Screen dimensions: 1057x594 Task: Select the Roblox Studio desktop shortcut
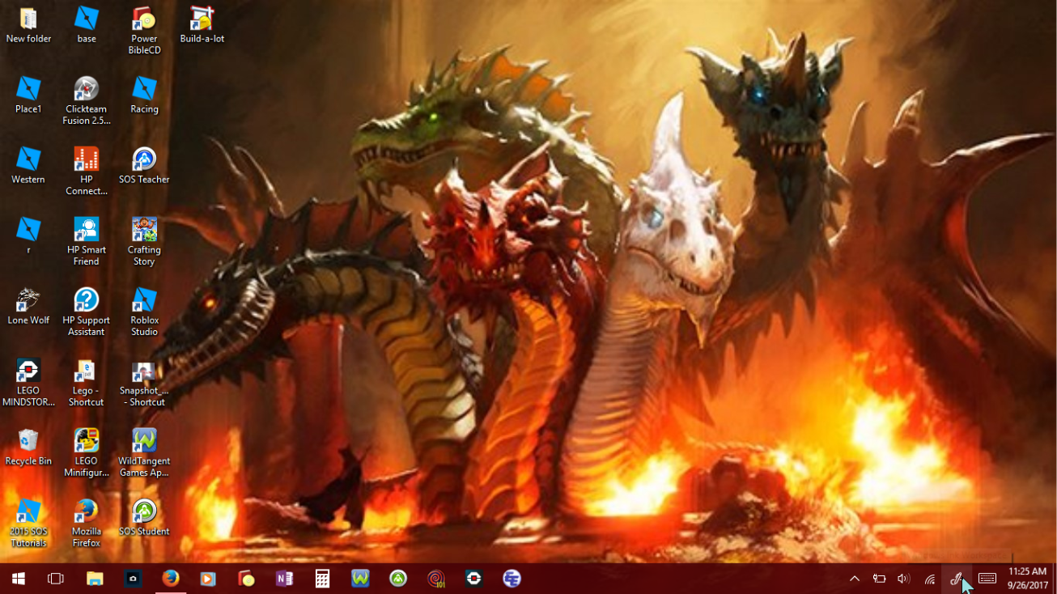pyautogui.click(x=144, y=312)
